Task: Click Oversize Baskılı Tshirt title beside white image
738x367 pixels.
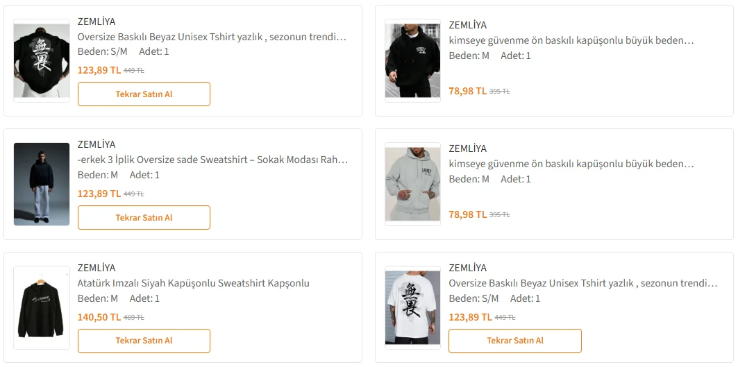Action: pyautogui.click(x=583, y=283)
